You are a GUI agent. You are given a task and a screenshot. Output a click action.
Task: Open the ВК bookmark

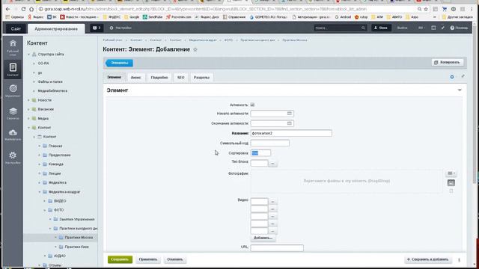tap(52, 17)
